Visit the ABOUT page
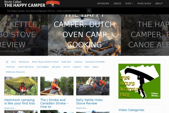Image resolution: width=169 pixels, height=113 pixels. 159,3
